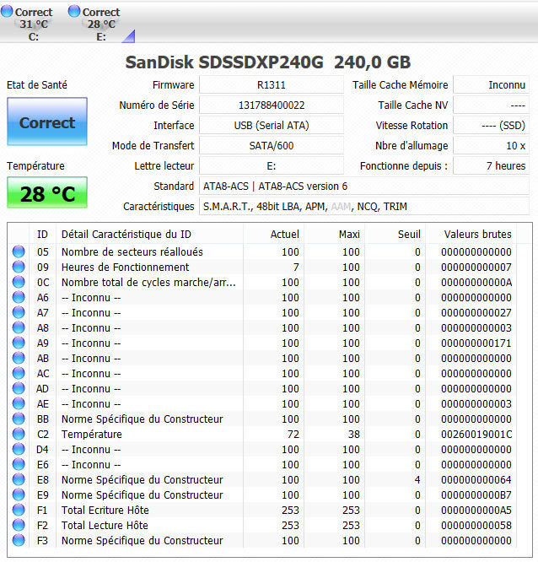Click the Standard field ATA8-ACS version 6
Screen dimensions: 538x562
pos(364,186)
